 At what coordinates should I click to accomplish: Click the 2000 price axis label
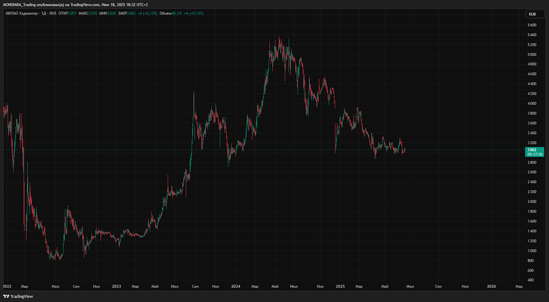532,202
